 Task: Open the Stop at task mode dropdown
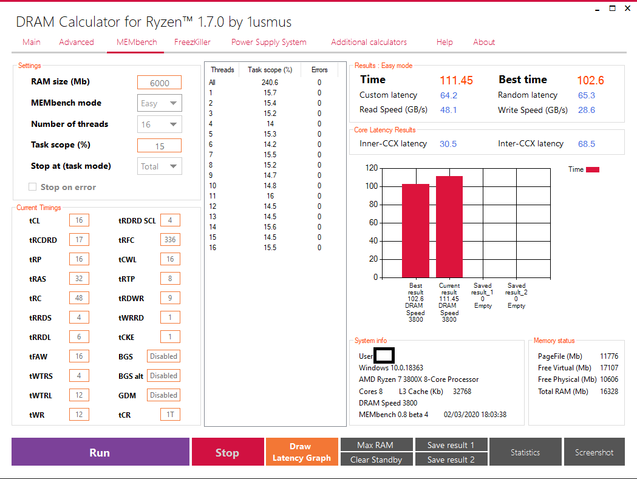(159, 166)
